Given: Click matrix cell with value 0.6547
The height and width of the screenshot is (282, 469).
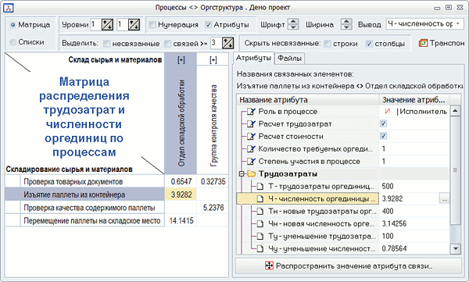Looking at the screenshot, I should (181, 181).
